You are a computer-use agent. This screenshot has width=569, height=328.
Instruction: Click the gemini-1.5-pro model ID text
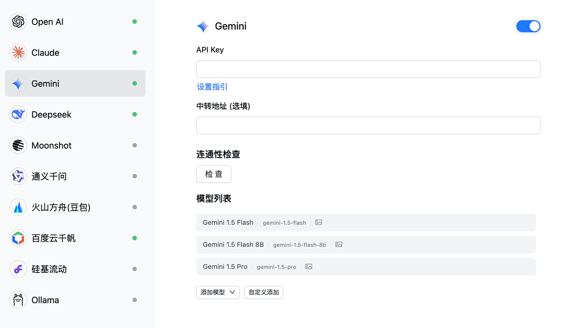pos(276,267)
